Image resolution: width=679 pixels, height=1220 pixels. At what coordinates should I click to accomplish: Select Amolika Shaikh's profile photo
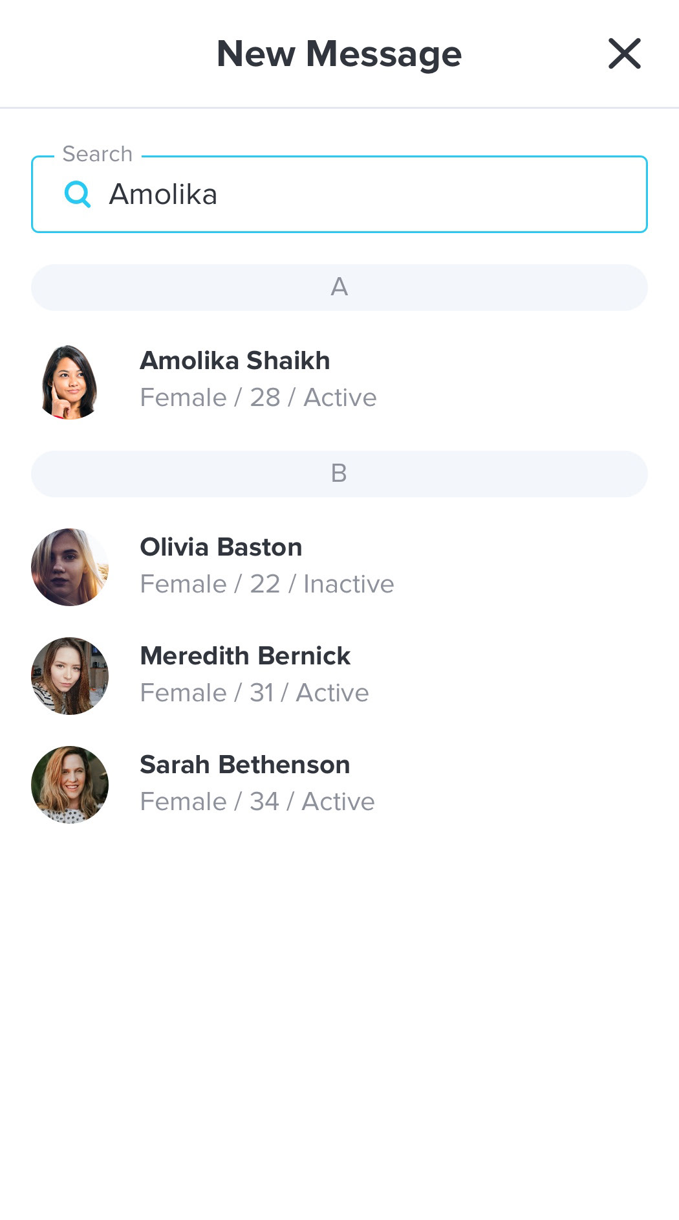69,381
